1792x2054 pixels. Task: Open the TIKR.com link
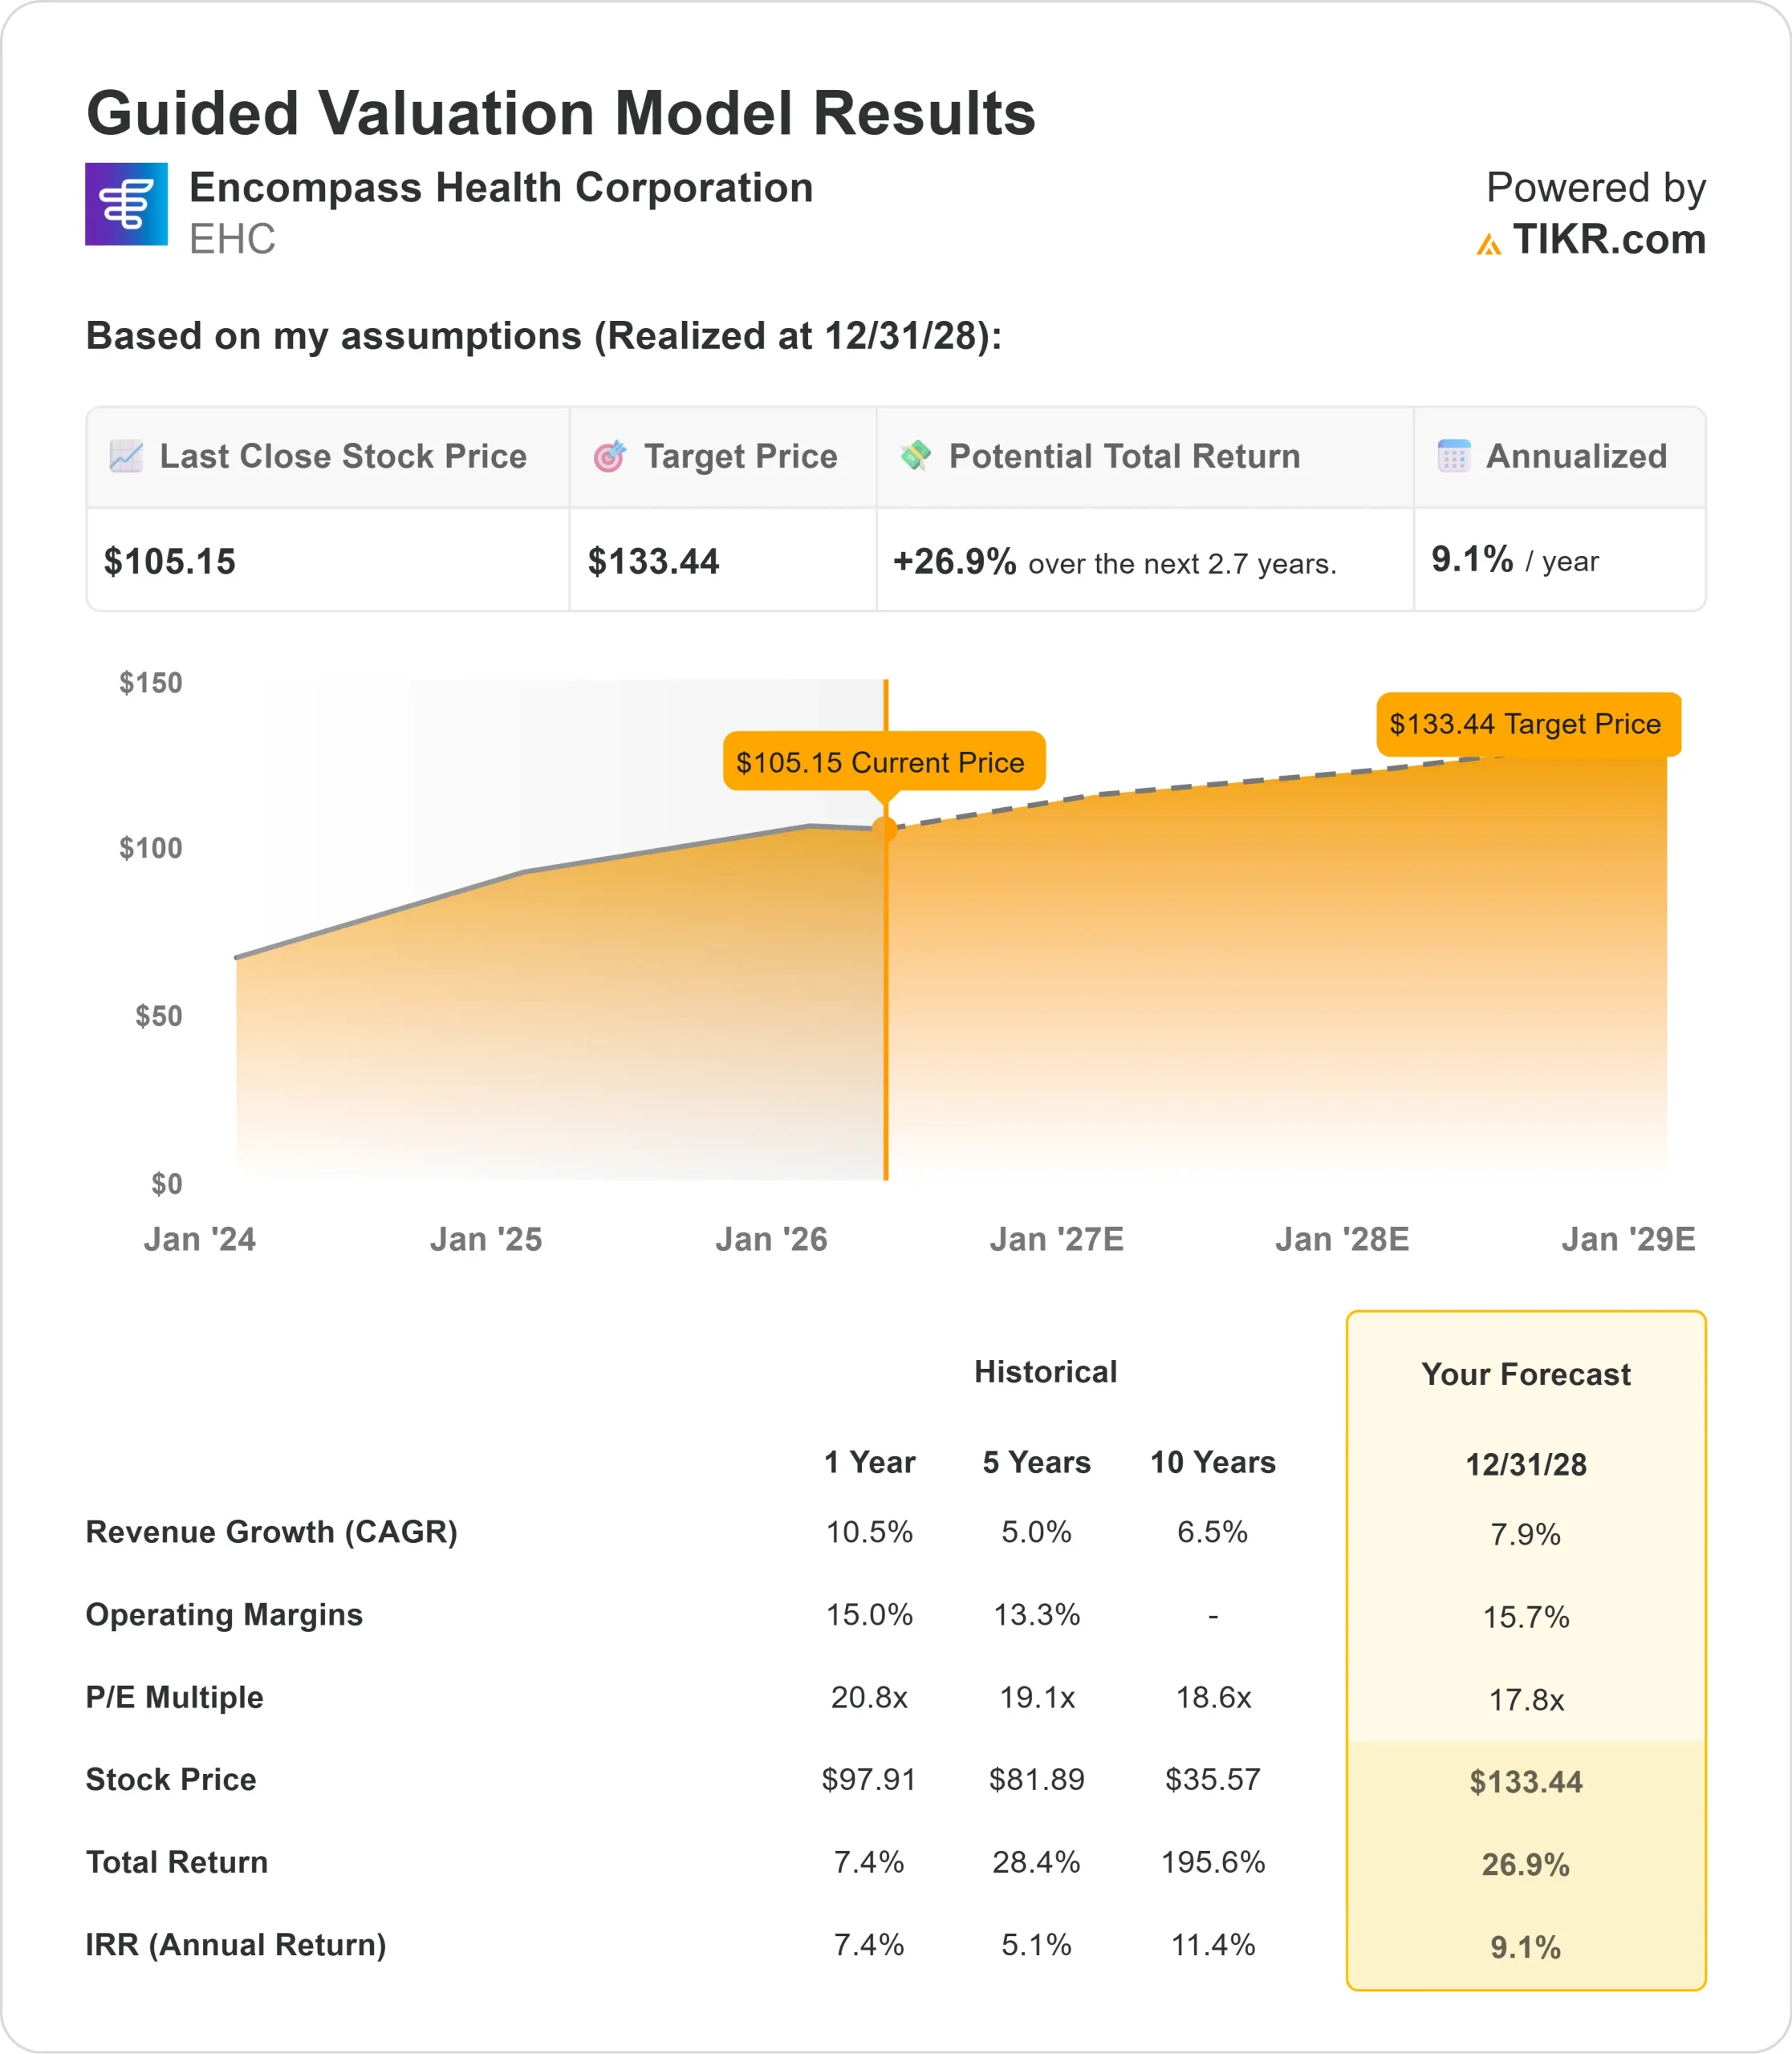pos(1608,240)
